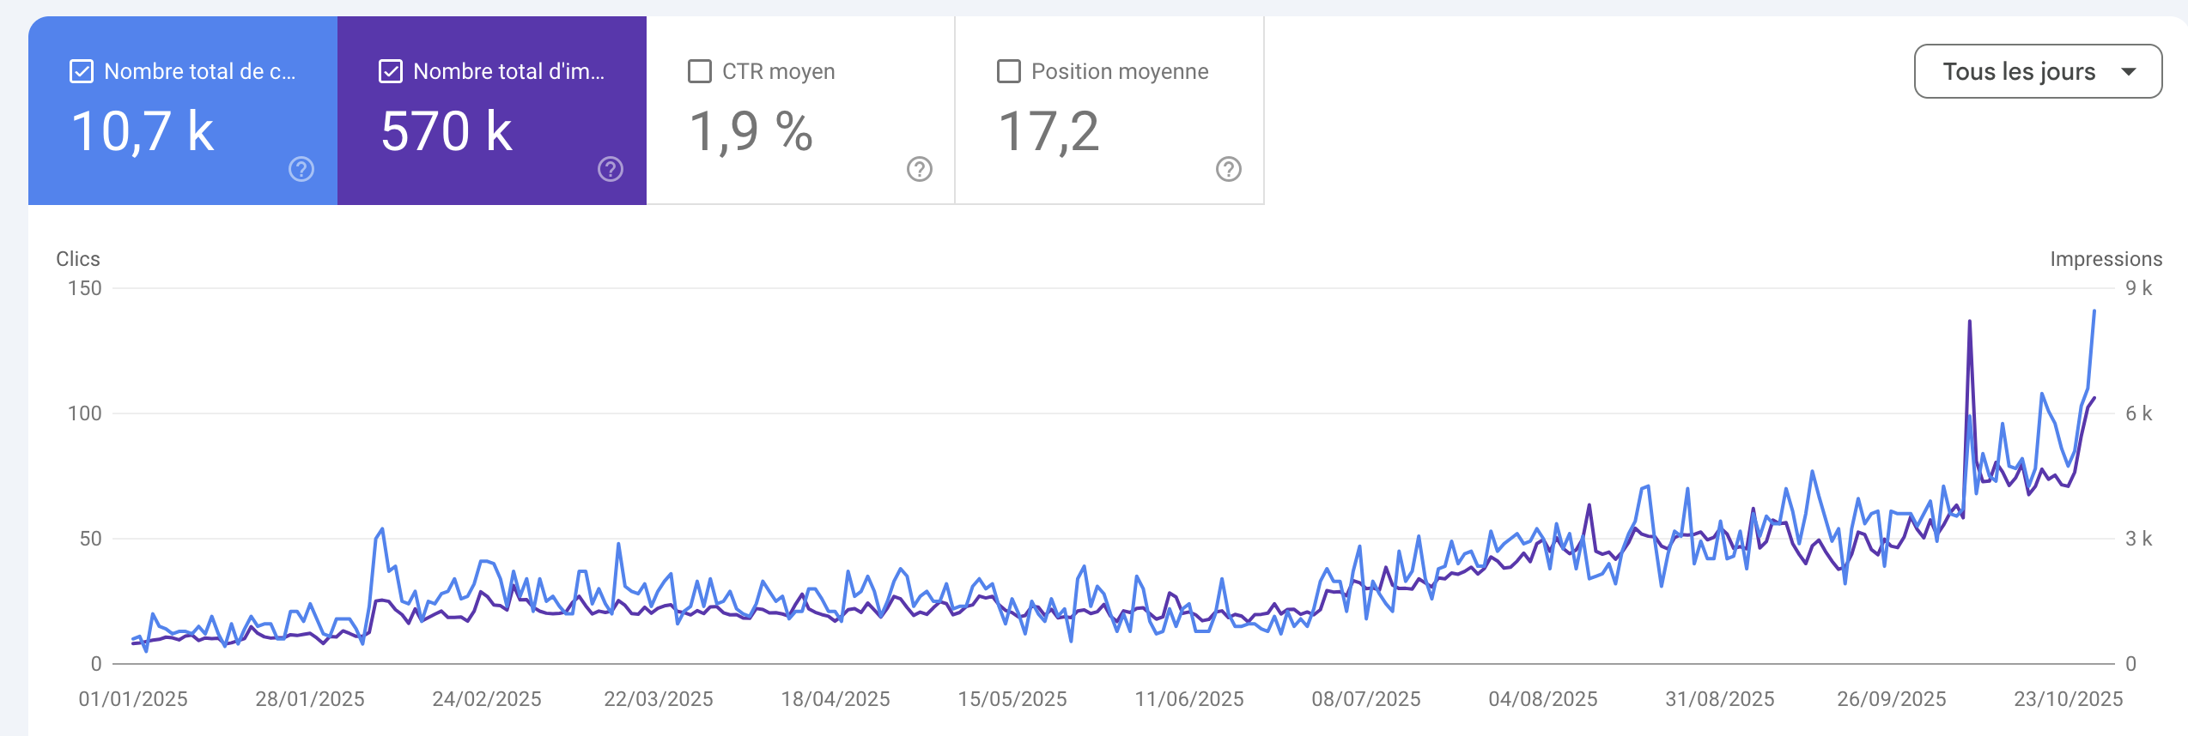
Task: Click the Impressions axis title
Action: click(2106, 259)
